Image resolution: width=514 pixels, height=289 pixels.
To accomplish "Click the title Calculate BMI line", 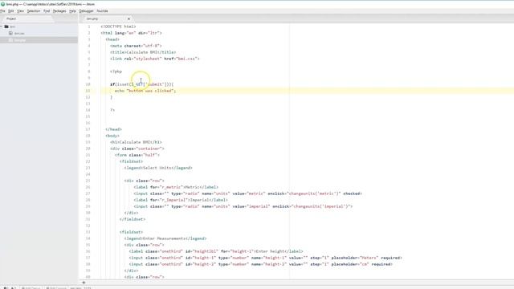I will pyautogui.click(x=143, y=52).
